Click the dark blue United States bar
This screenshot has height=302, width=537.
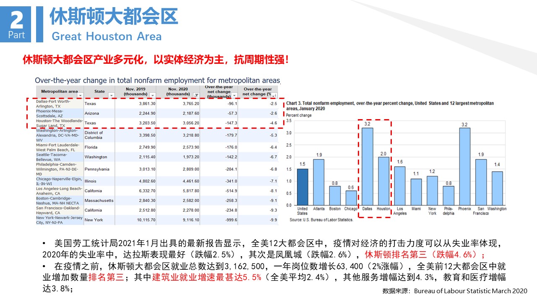pyautogui.click(x=302, y=187)
